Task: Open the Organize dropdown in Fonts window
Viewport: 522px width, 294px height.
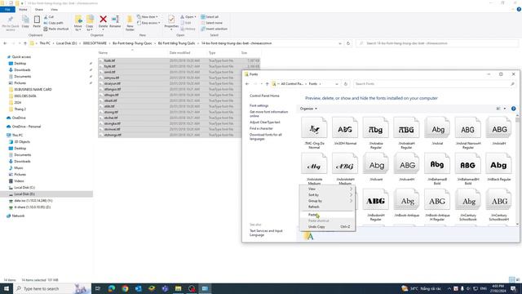Action: (308, 109)
